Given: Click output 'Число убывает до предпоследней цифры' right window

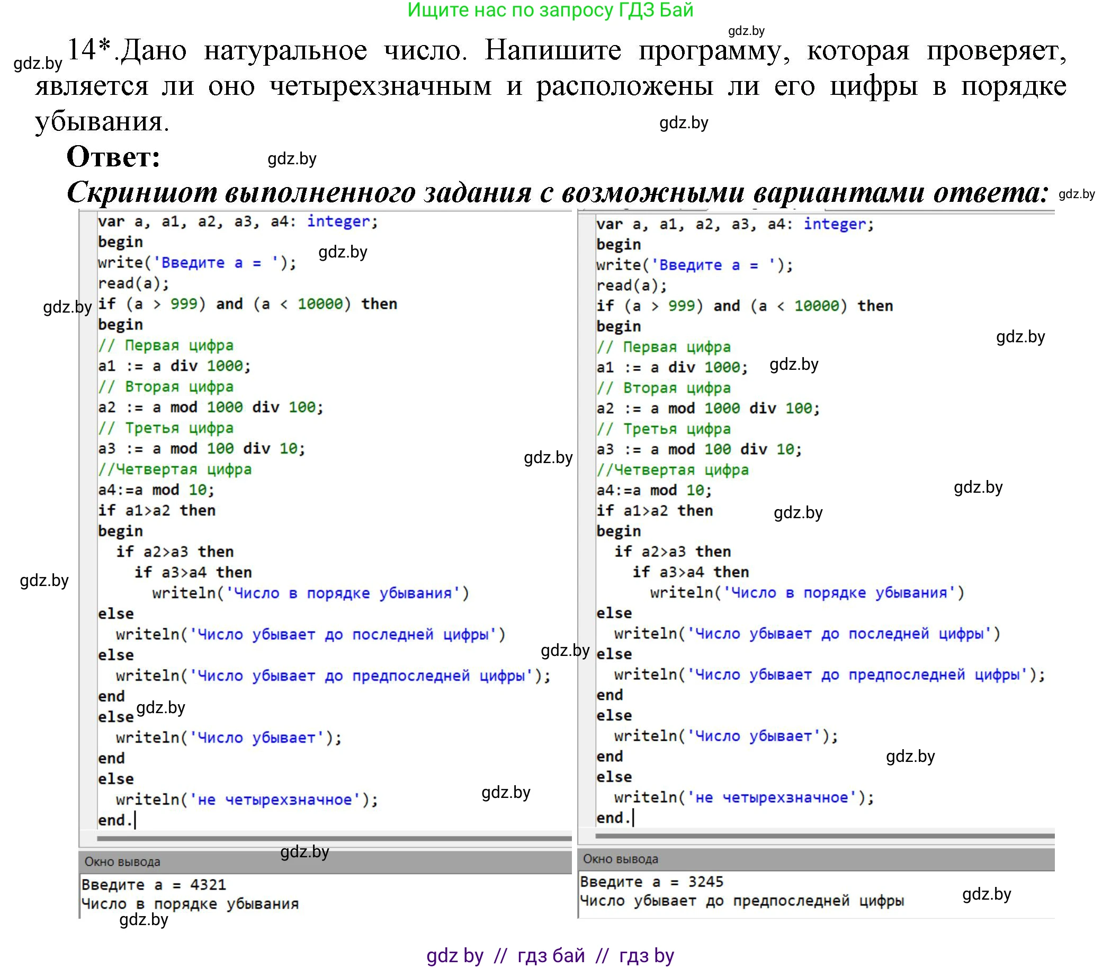Looking at the screenshot, I should 742,901.
